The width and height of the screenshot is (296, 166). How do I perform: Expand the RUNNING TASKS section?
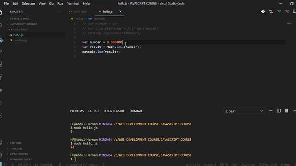(21, 160)
